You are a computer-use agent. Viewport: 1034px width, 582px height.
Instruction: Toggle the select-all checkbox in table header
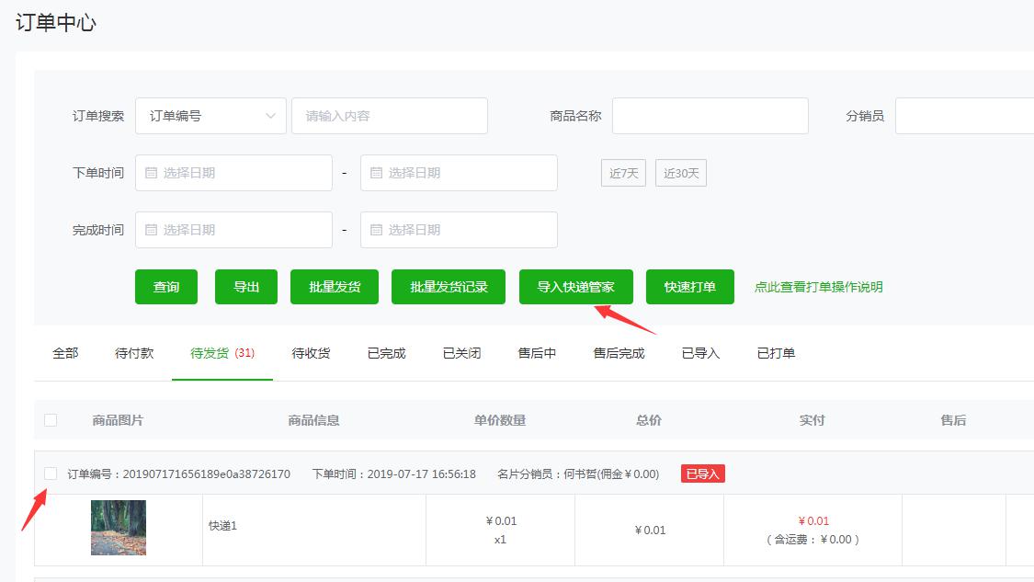coord(51,420)
